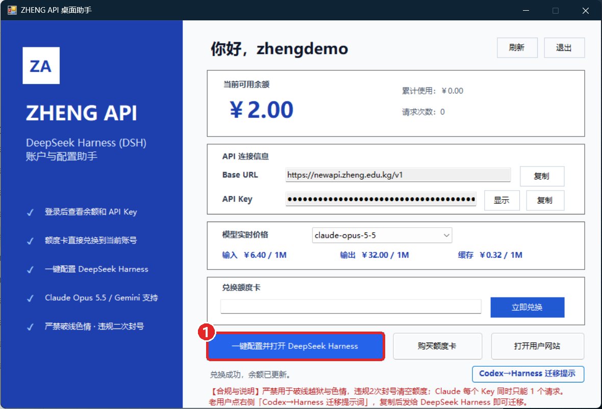Click the 累计使用: ¥0.00 text
The height and width of the screenshot is (409, 602).
[x=432, y=91]
